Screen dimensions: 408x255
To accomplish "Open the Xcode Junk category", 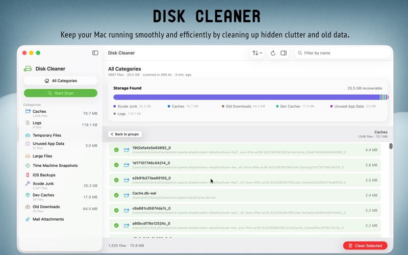I will coord(61,186).
